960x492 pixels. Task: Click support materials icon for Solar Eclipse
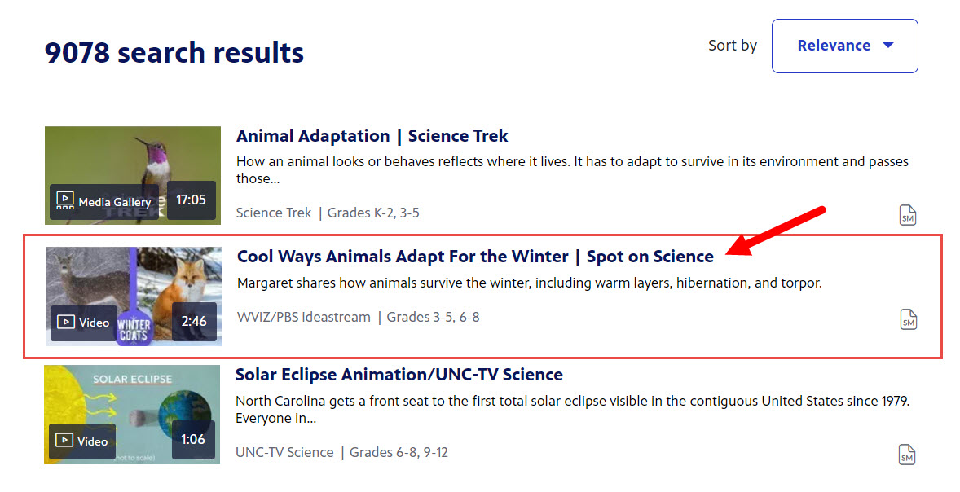[x=907, y=455]
